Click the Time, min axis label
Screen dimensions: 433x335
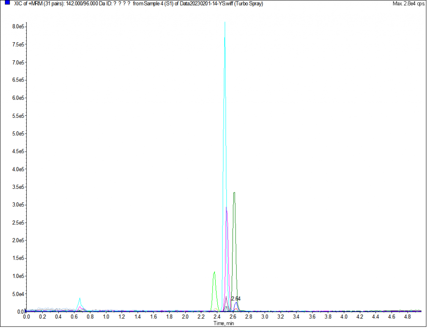223,324
